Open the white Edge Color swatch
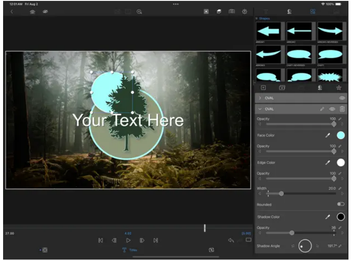This screenshot has height=260, width=352. tap(341, 163)
